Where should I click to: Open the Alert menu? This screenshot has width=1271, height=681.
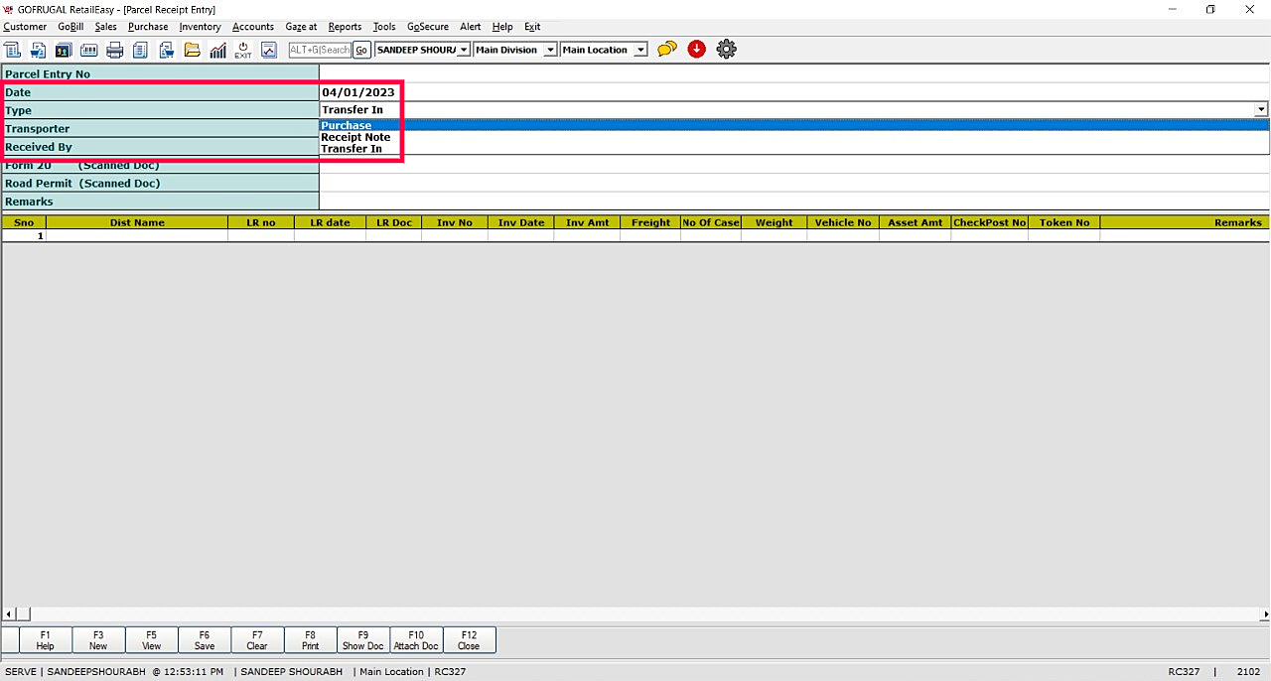(x=471, y=27)
